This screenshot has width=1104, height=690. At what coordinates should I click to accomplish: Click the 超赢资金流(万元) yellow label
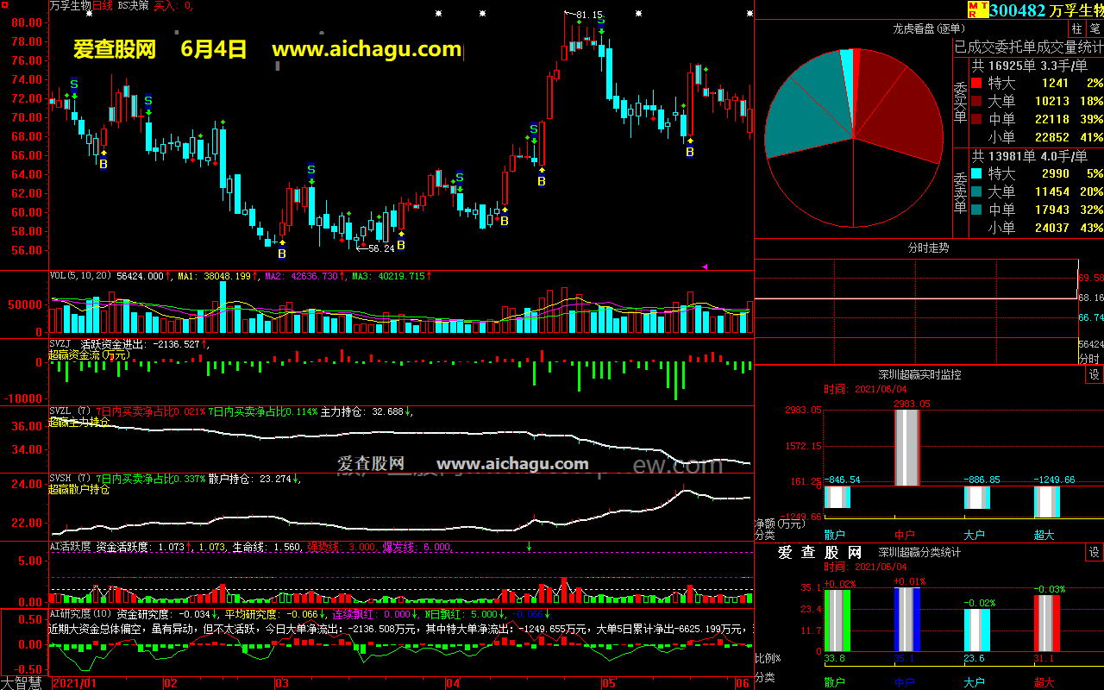point(89,354)
